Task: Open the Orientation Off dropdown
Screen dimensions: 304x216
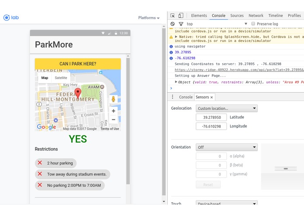Action: [x=227, y=147]
